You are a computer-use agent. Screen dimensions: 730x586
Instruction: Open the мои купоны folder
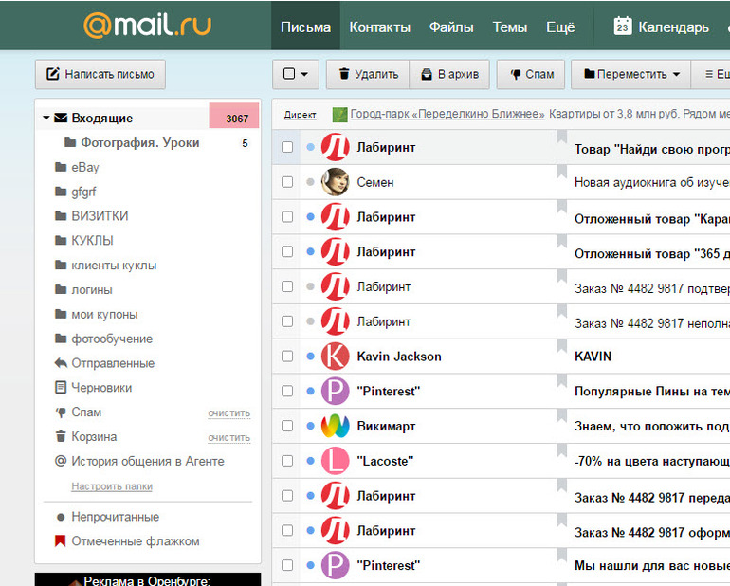point(96,315)
